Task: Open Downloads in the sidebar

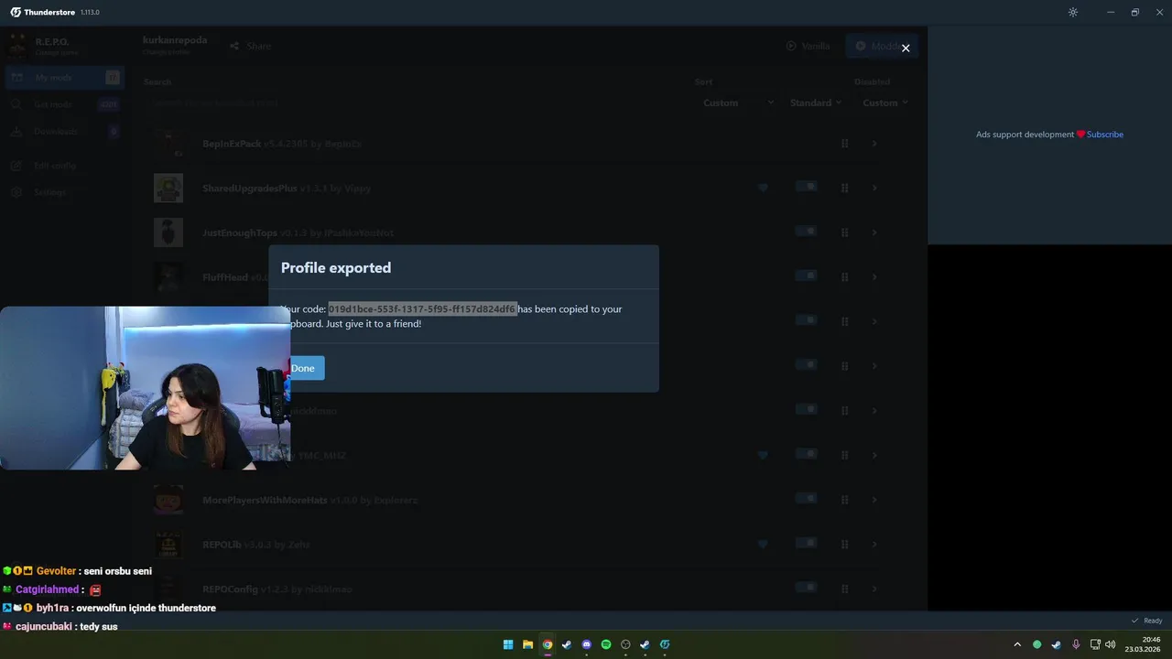Action: click(64, 131)
